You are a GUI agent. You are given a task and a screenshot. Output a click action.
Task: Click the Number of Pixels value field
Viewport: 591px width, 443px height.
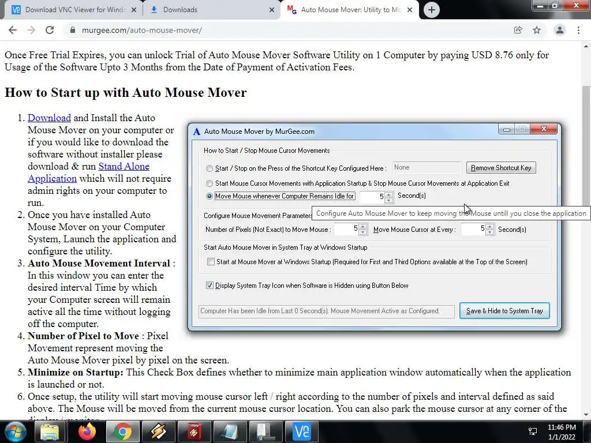[x=346, y=229]
